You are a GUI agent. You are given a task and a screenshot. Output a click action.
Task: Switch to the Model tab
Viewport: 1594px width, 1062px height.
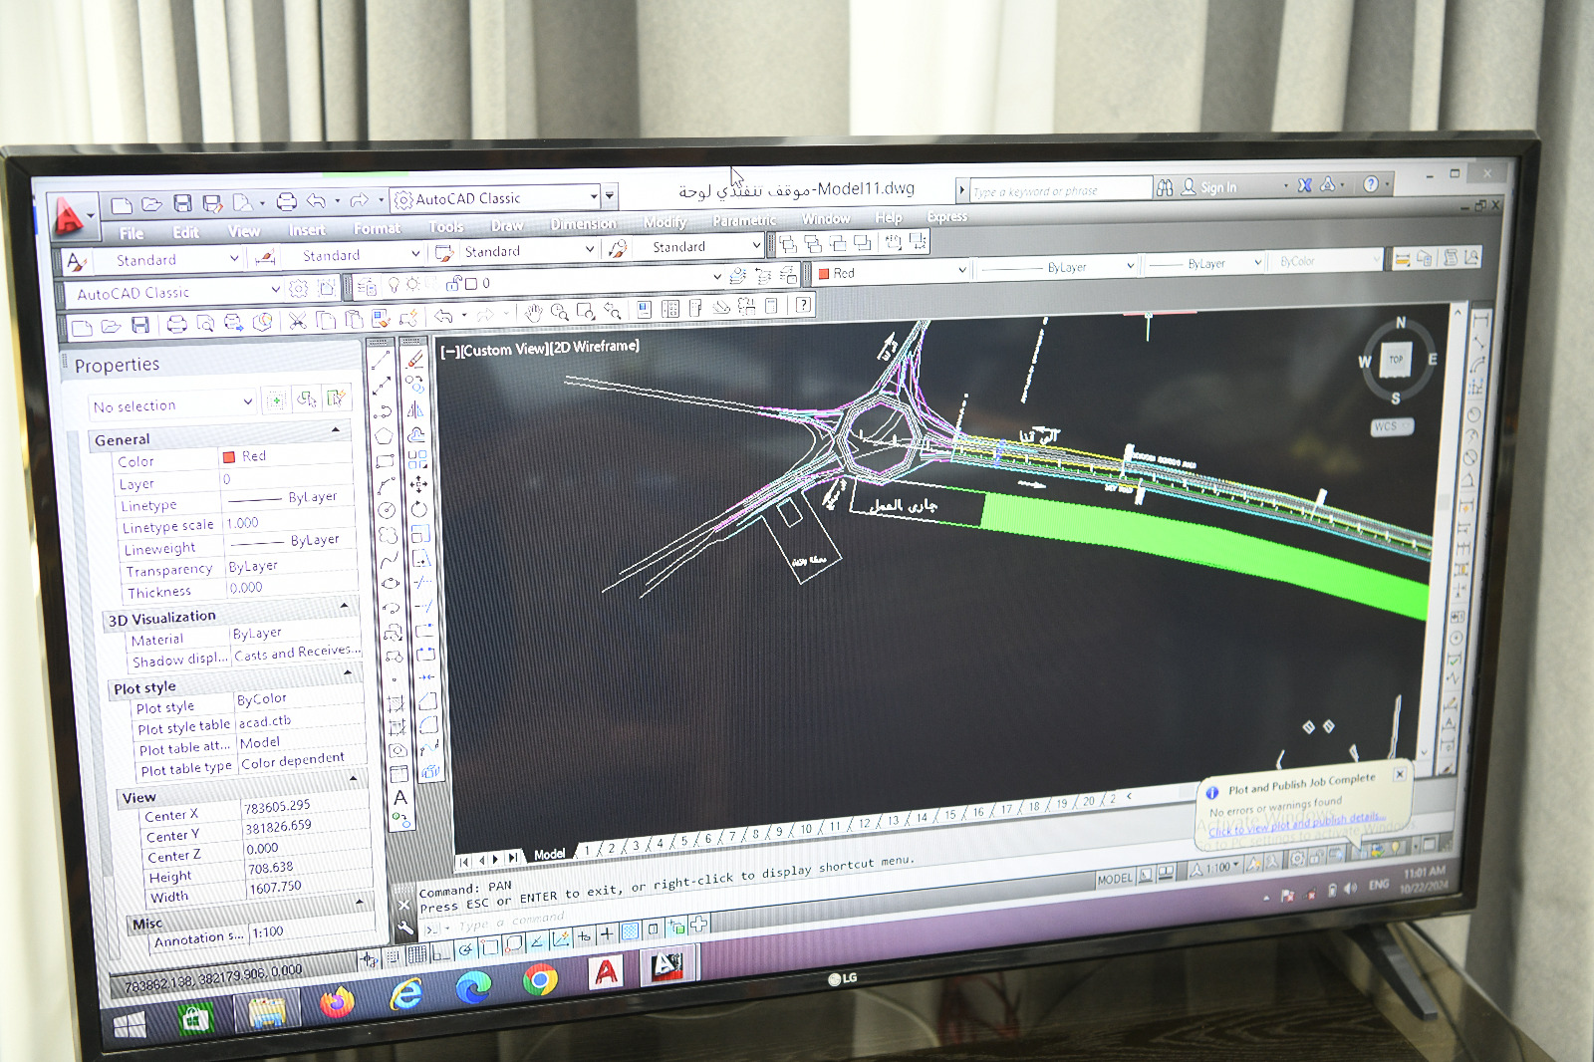tap(549, 855)
